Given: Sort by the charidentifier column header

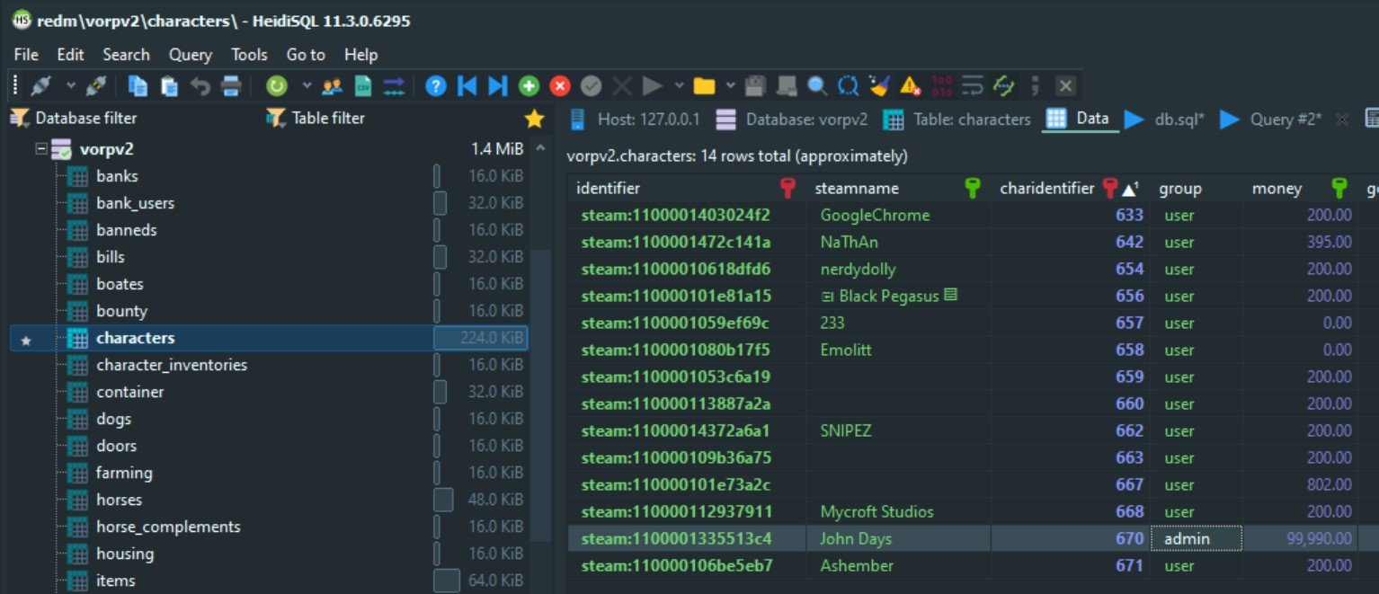Looking at the screenshot, I should pyautogui.click(x=1070, y=189).
